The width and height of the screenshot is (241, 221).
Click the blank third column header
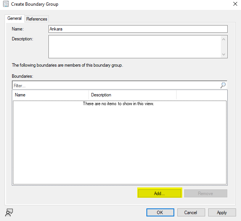click(201, 95)
